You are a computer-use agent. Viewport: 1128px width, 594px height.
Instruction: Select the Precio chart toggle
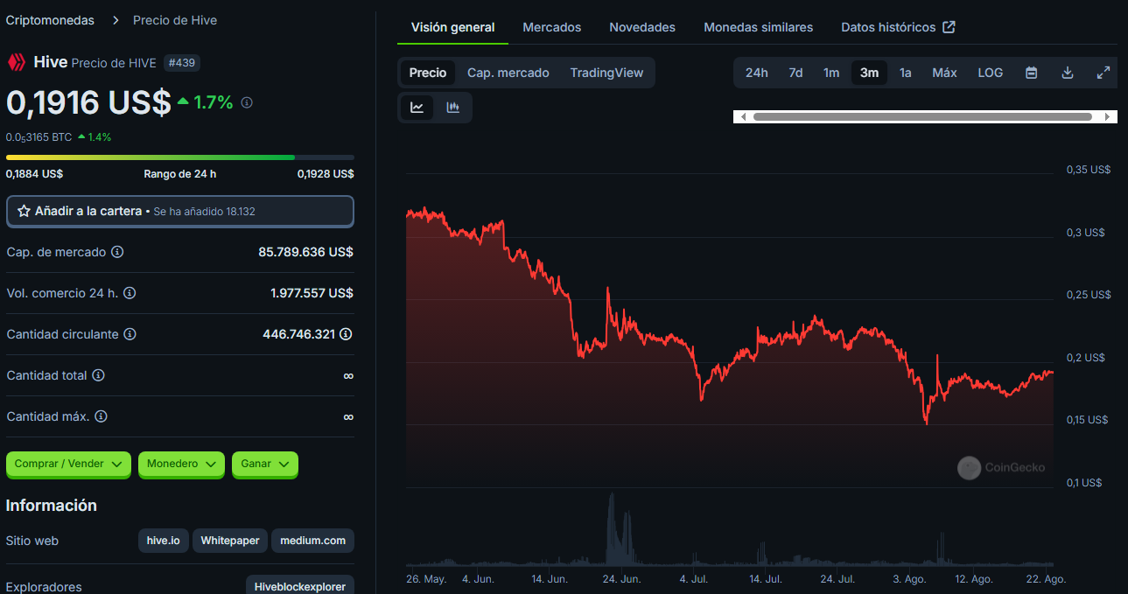click(428, 73)
